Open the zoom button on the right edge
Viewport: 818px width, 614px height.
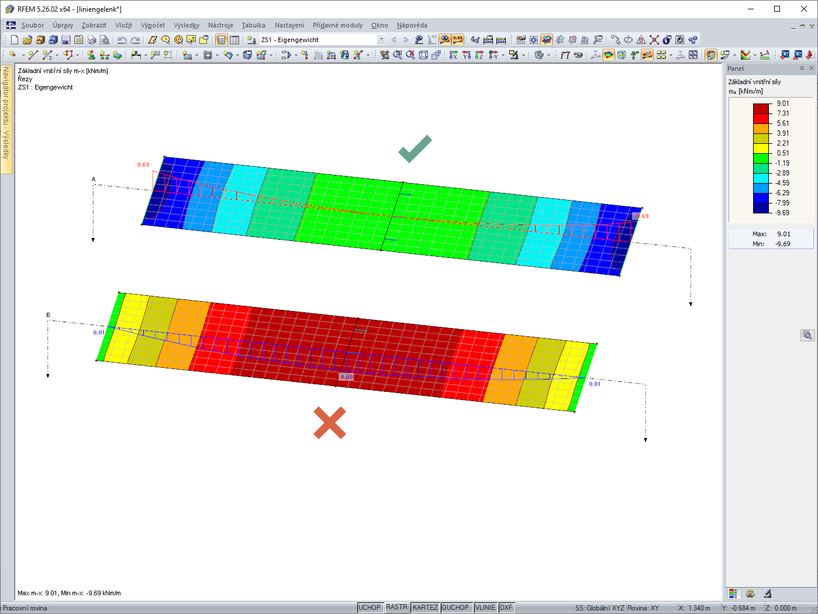807,335
